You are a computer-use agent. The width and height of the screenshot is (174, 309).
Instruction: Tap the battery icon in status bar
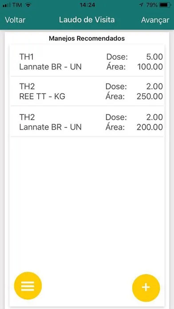(x=165, y=5)
